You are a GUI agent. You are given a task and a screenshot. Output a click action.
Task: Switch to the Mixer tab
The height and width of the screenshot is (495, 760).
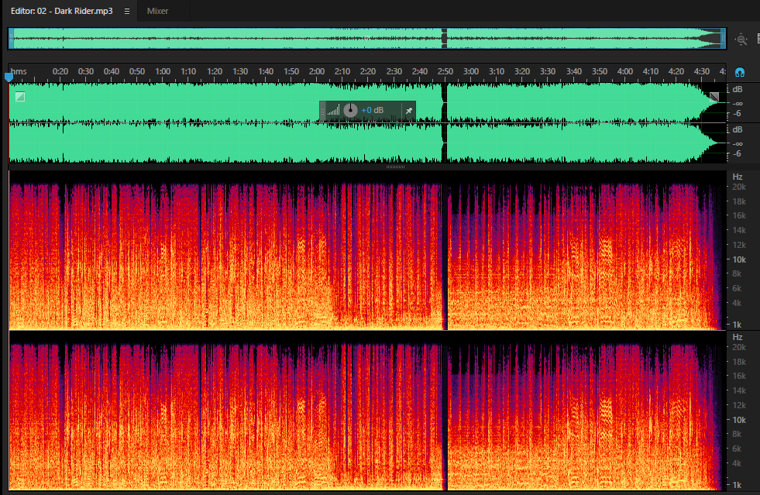[x=157, y=11]
